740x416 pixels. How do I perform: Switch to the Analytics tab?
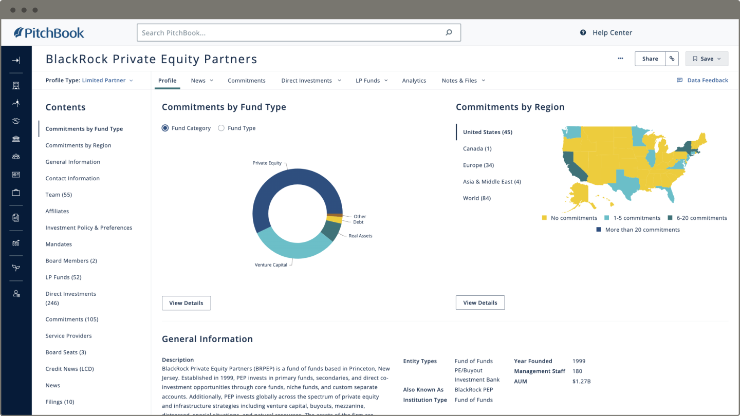pos(414,81)
